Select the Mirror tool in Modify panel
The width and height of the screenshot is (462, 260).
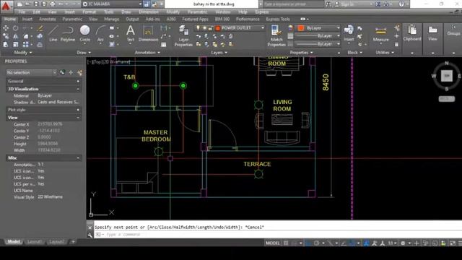(x=15, y=36)
